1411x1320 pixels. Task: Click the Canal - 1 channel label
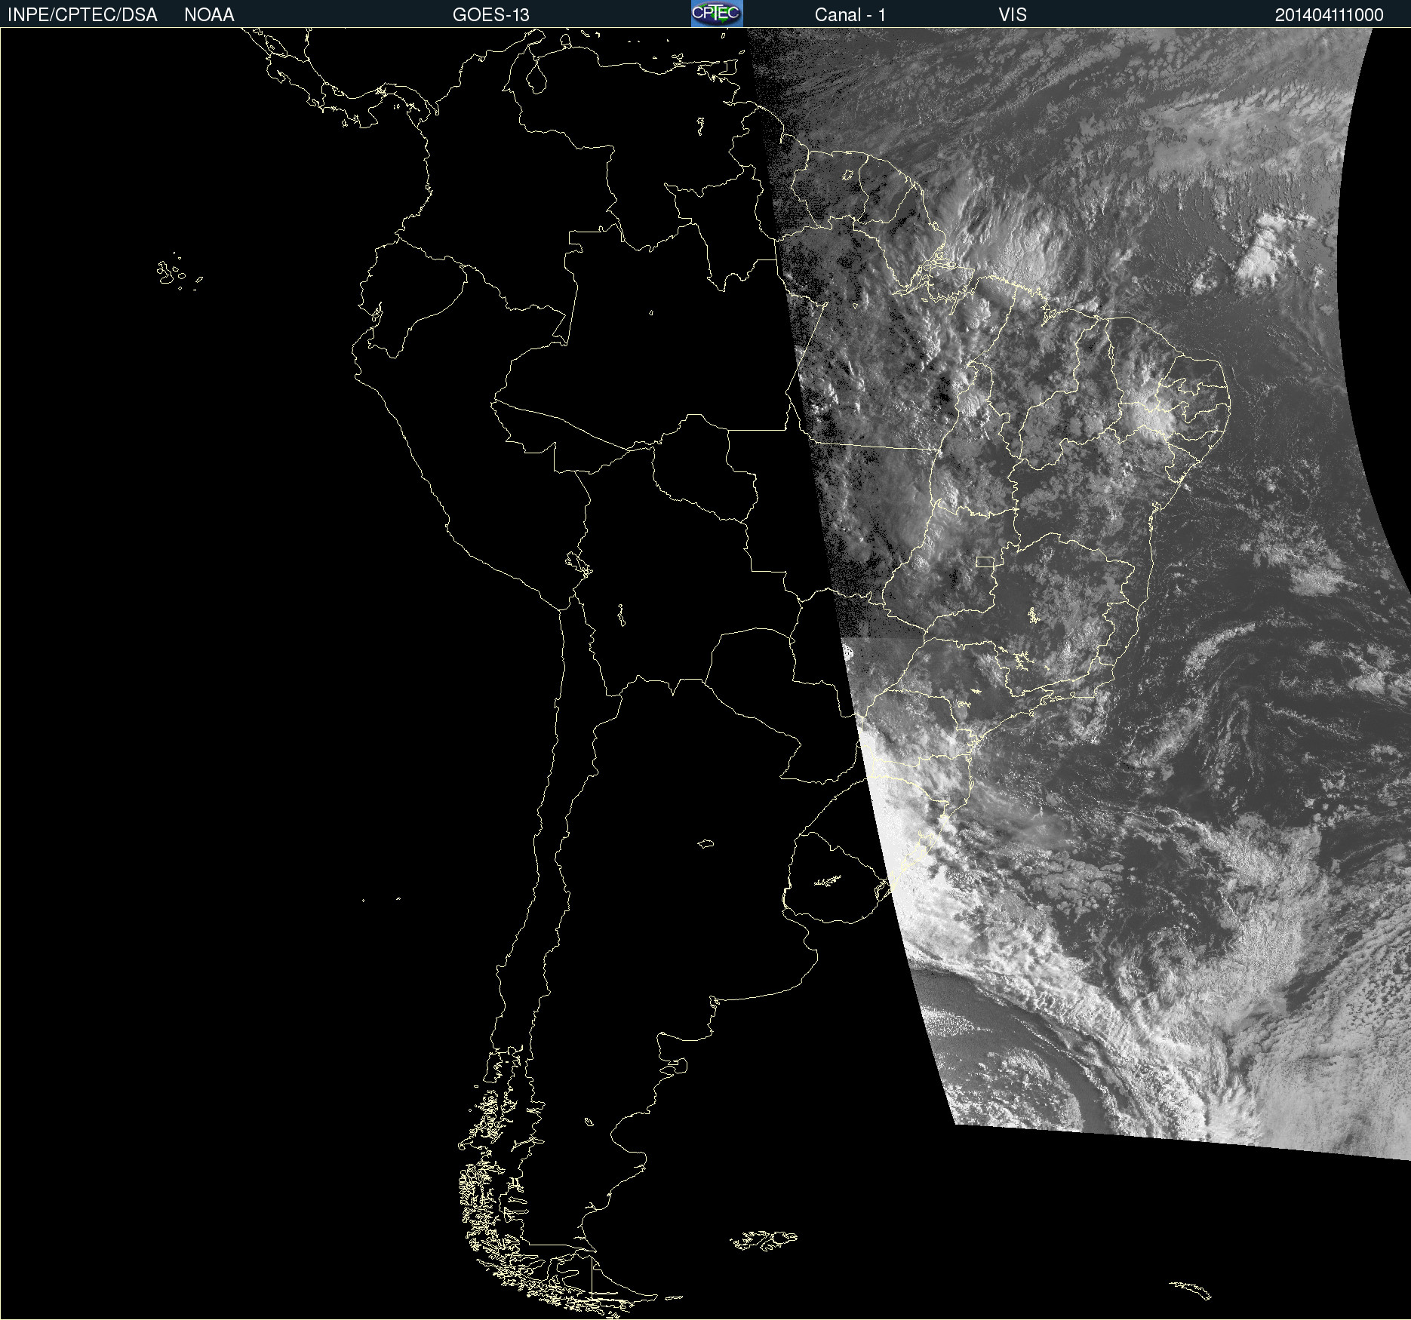pyautogui.click(x=850, y=15)
